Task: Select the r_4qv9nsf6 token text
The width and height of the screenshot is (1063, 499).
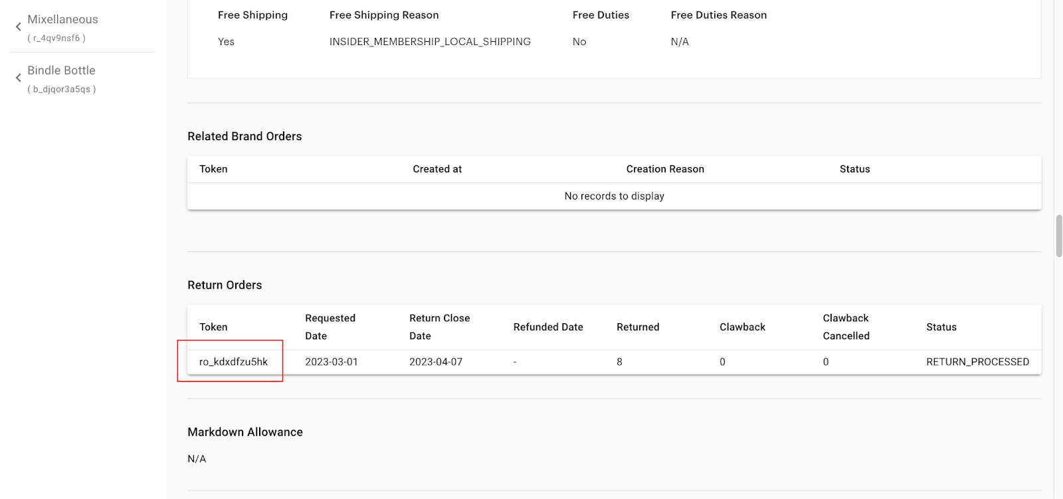Action: point(56,38)
